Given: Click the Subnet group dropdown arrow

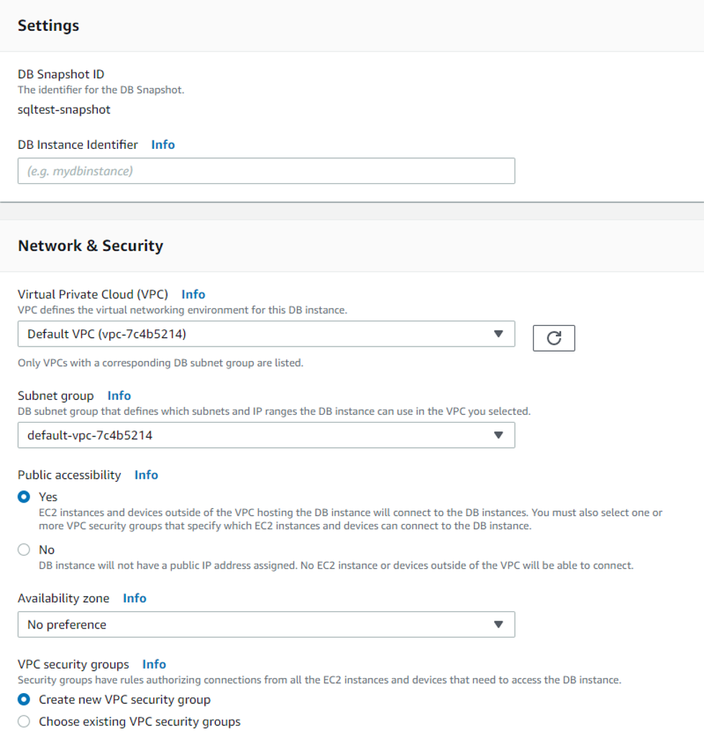Looking at the screenshot, I should point(498,435).
